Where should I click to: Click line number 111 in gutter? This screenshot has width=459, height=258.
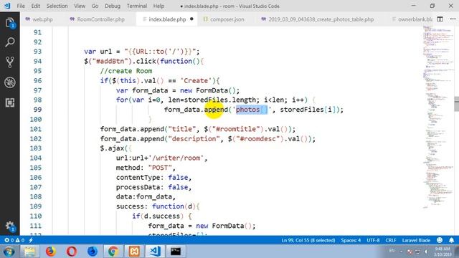point(35,226)
